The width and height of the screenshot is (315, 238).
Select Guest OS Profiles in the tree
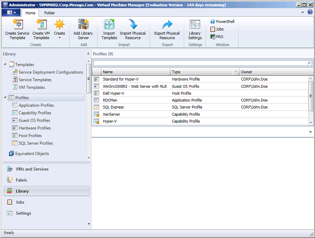31,120
